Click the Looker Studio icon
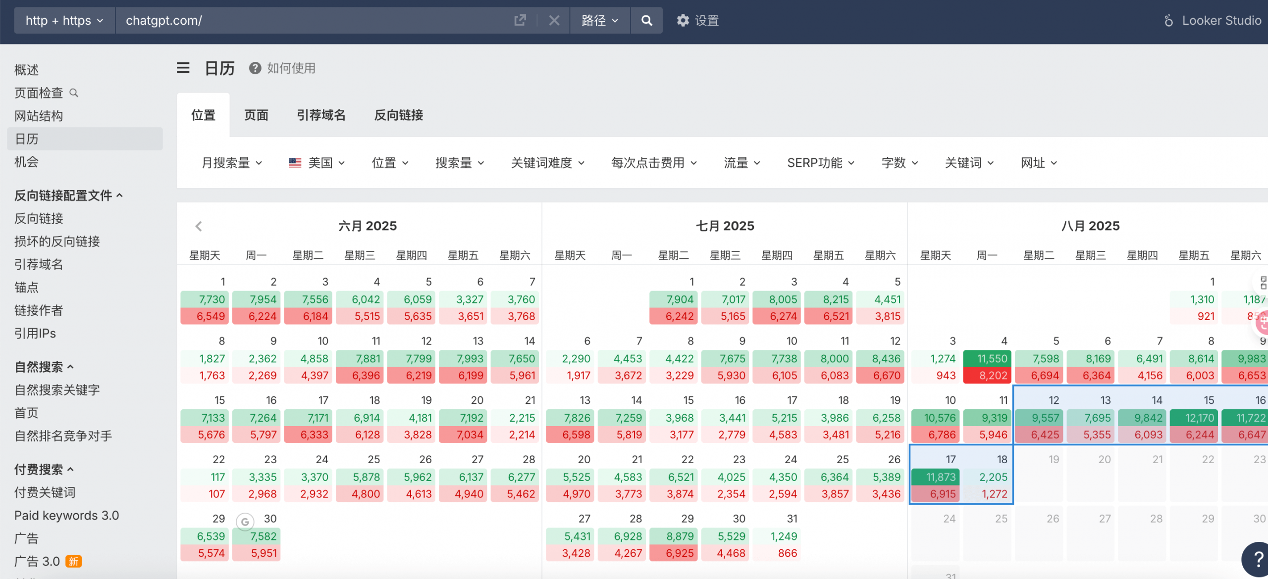This screenshot has width=1268, height=579. coord(1168,20)
